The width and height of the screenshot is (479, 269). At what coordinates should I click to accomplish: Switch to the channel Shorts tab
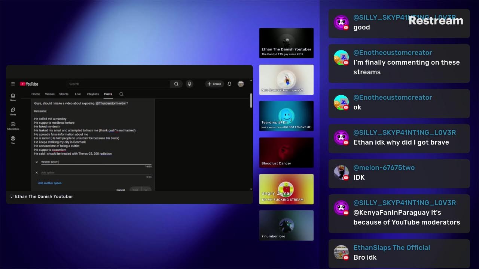pos(64,94)
